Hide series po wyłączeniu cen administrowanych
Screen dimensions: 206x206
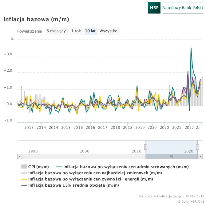(126, 167)
